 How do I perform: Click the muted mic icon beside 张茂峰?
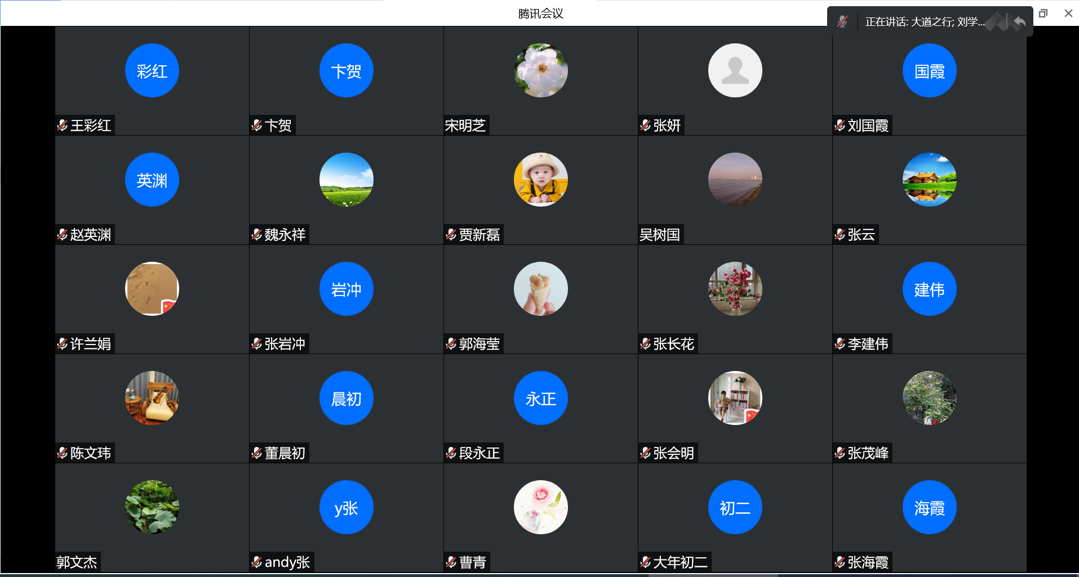(x=840, y=453)
